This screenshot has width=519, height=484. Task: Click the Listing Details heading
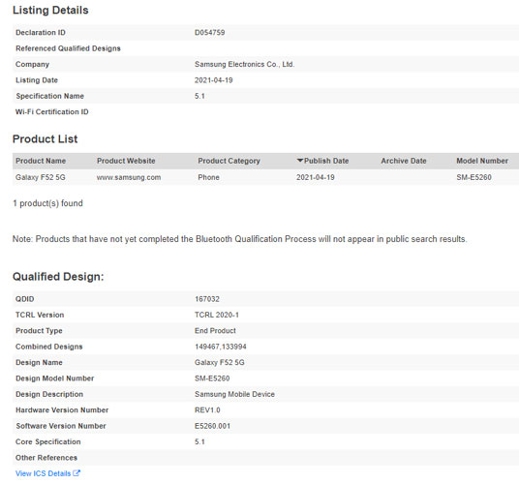pos(50,11)
